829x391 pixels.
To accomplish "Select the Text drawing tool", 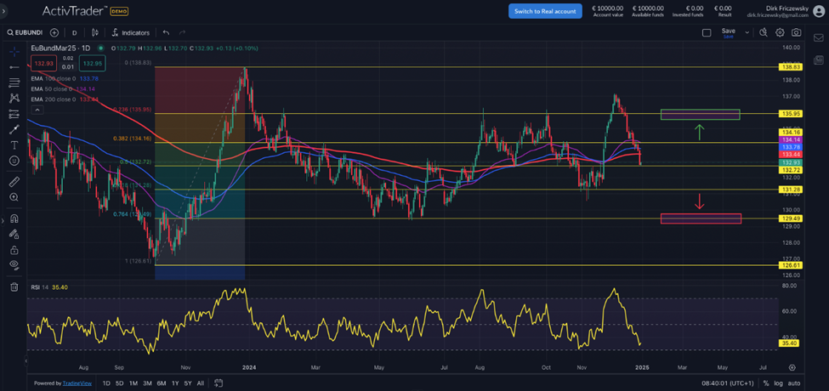I will point(14,145).
